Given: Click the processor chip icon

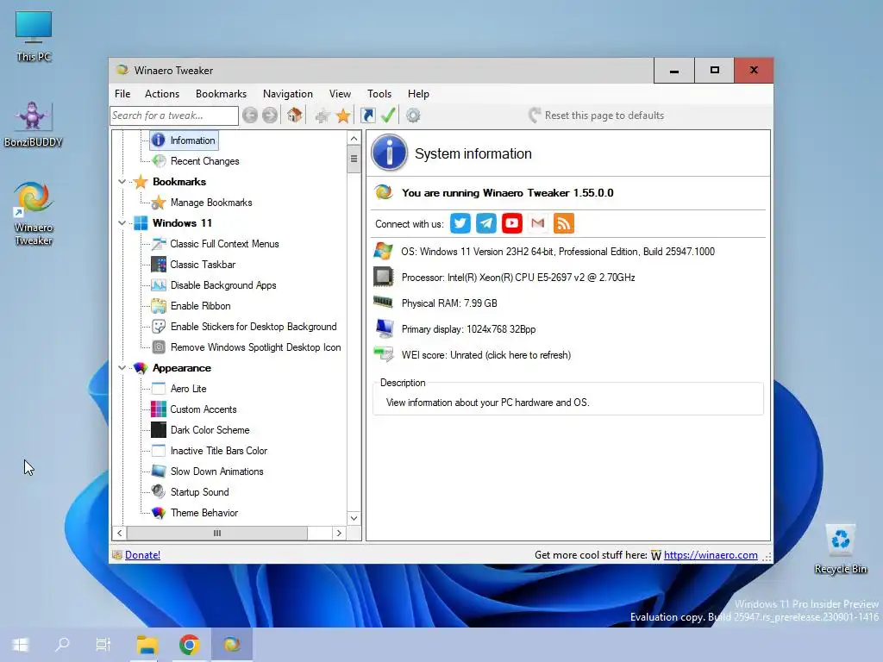Looking at the screenshot, I should tap(383, 277).
